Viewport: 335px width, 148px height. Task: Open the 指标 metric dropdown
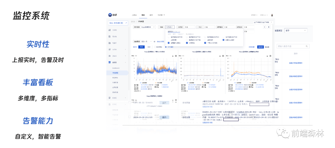click(170, 27)
